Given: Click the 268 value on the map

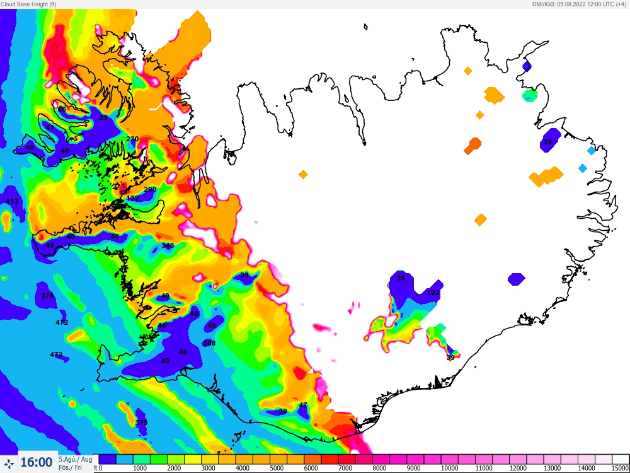Looking at the screenshot, I should click(x=209, y=343).
